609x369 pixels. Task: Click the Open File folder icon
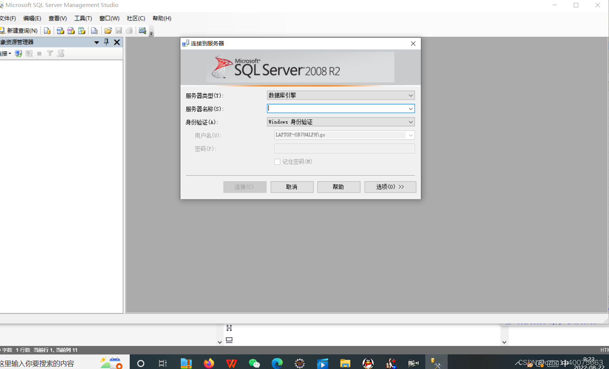(x=108, y=30)
